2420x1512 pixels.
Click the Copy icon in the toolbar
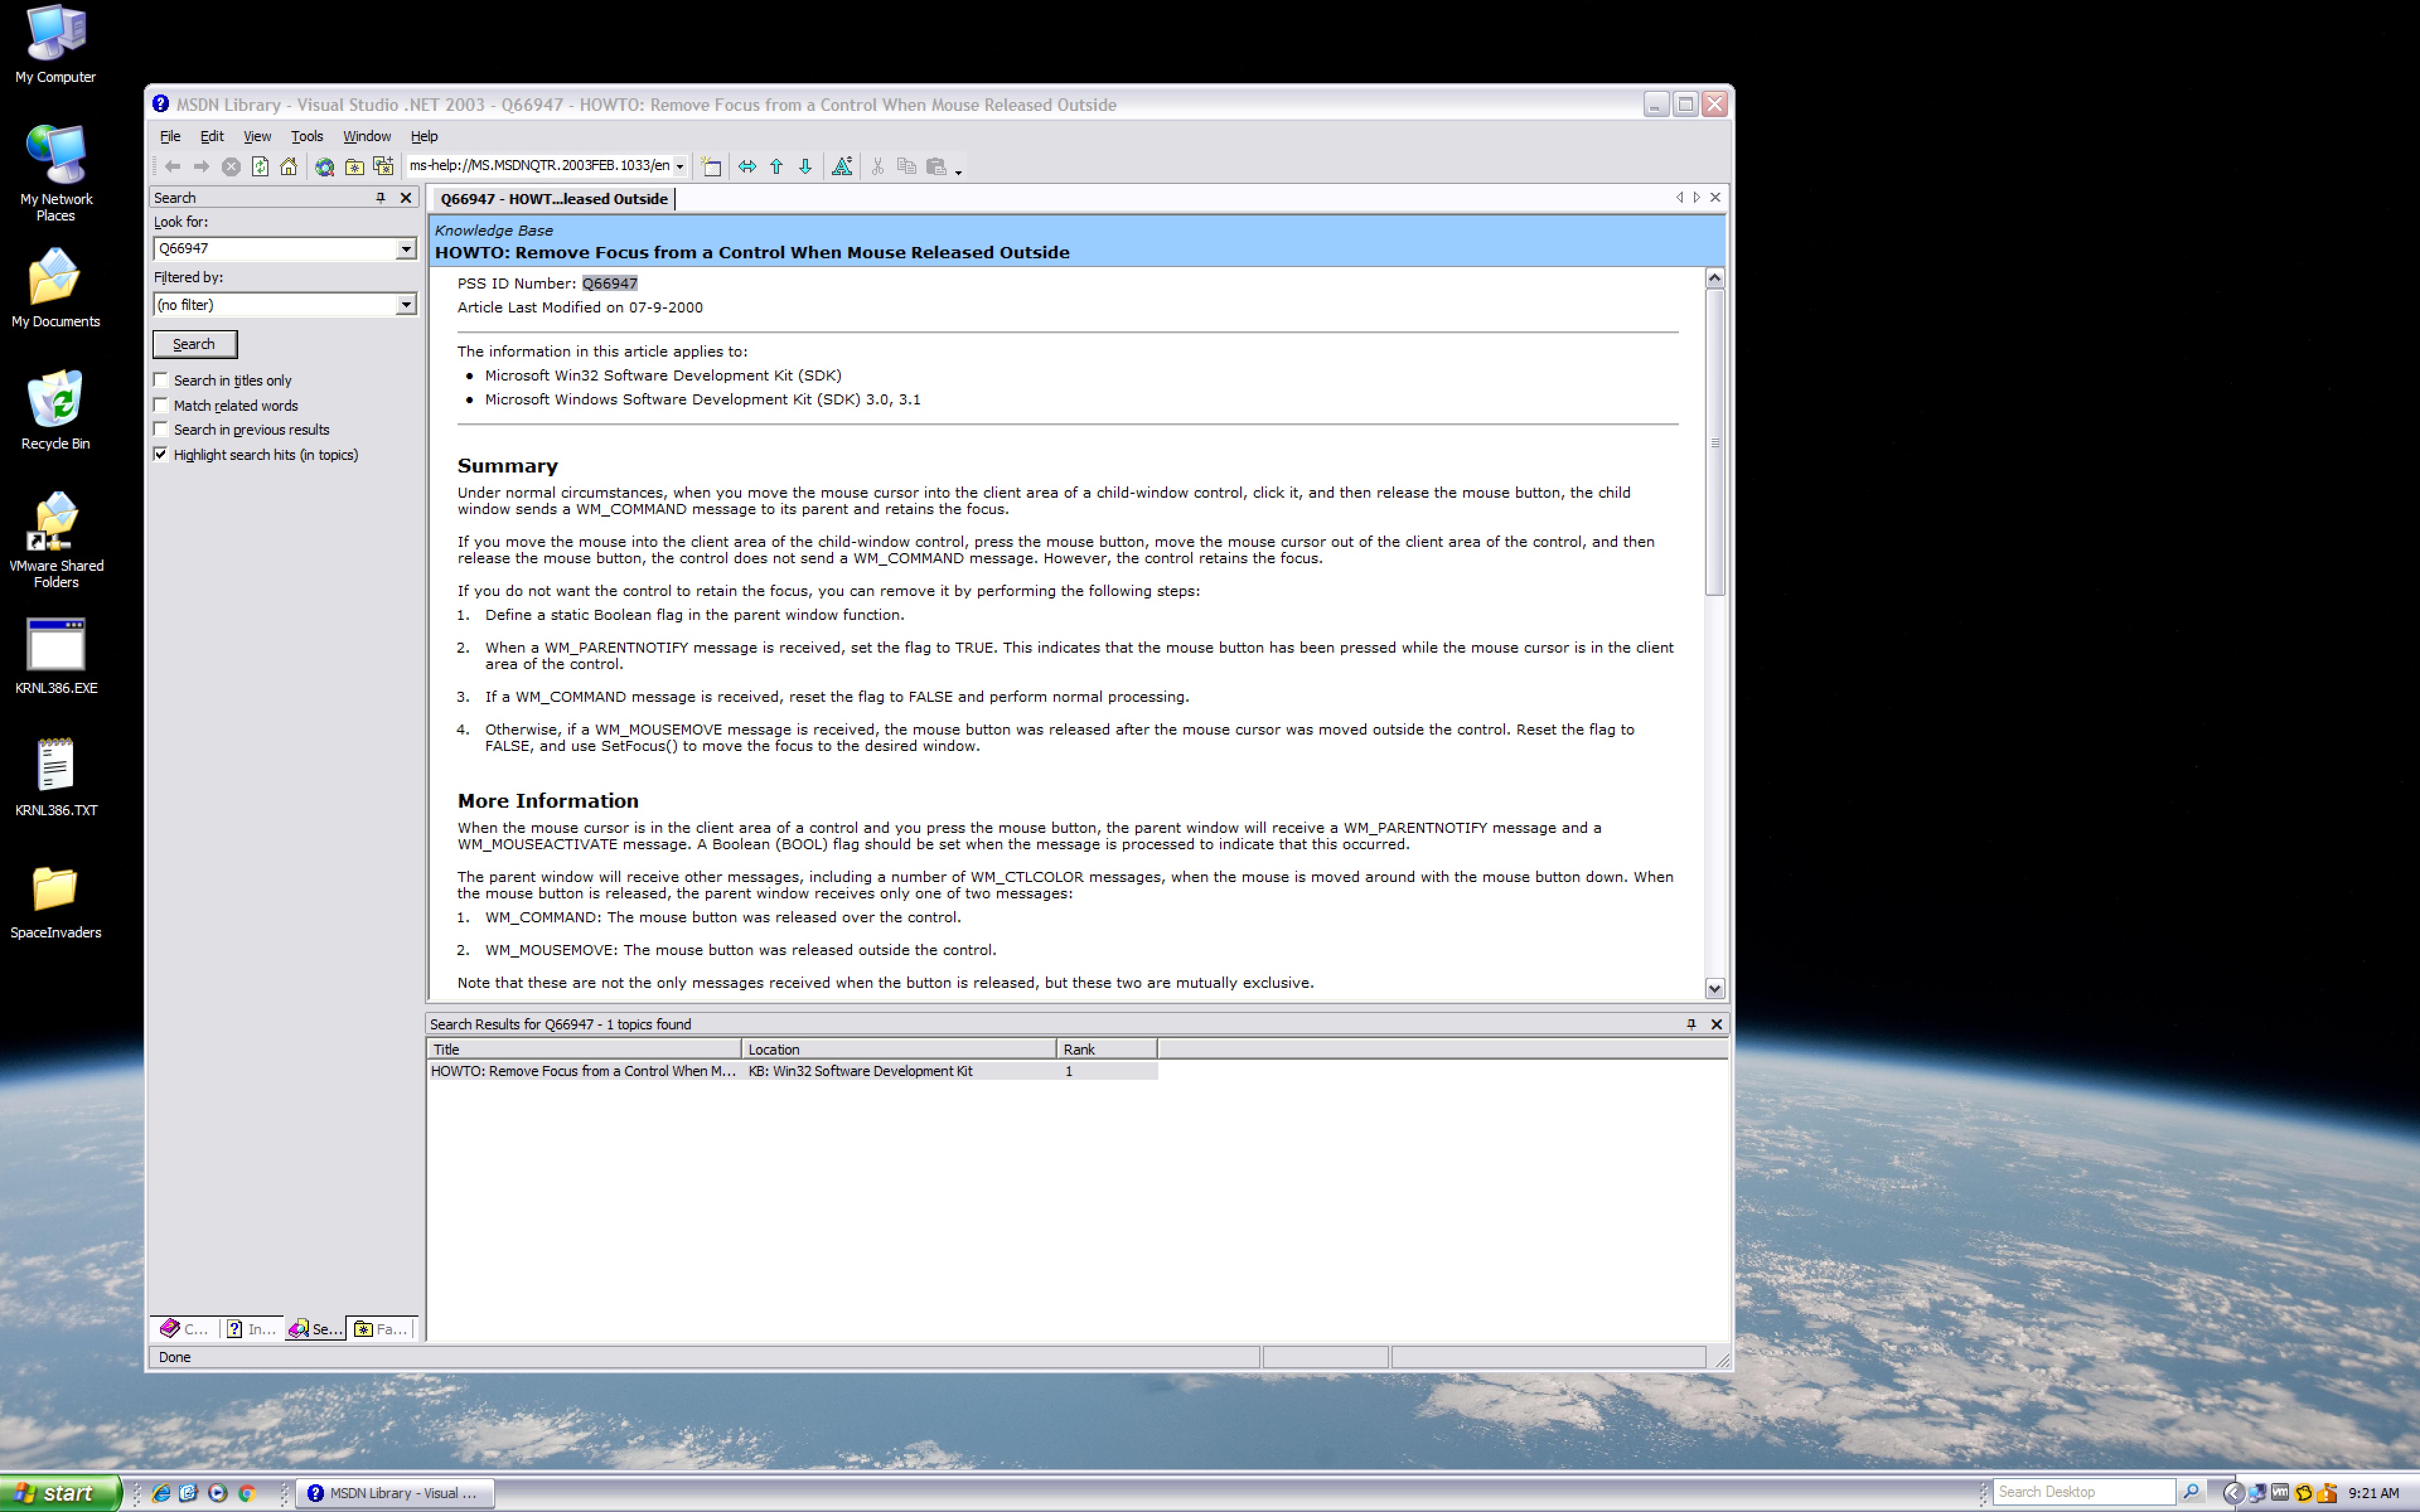coord(907,166)
